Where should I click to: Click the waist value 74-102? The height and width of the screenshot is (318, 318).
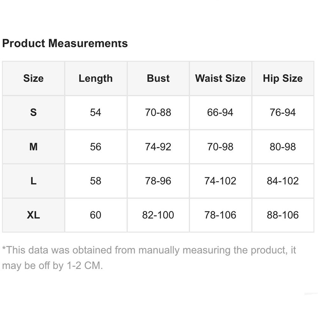220,181
